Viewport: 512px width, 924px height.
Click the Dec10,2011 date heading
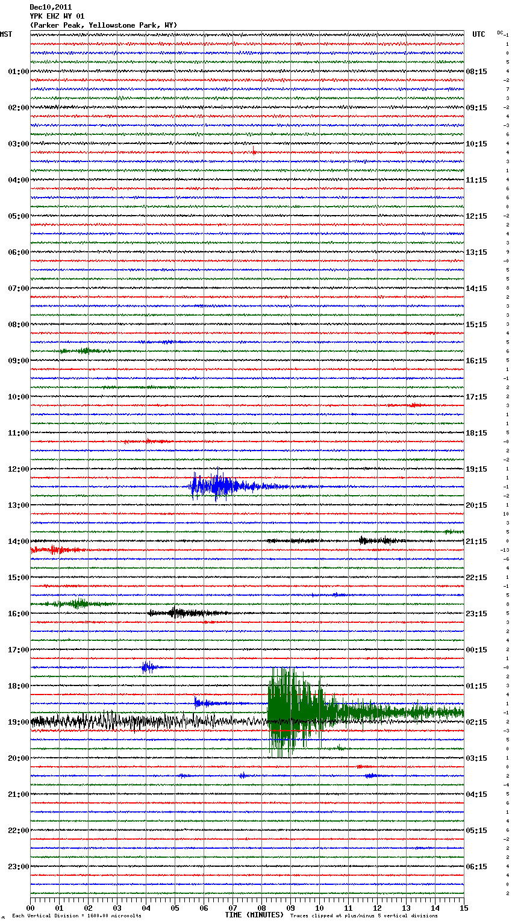(51, 7)
